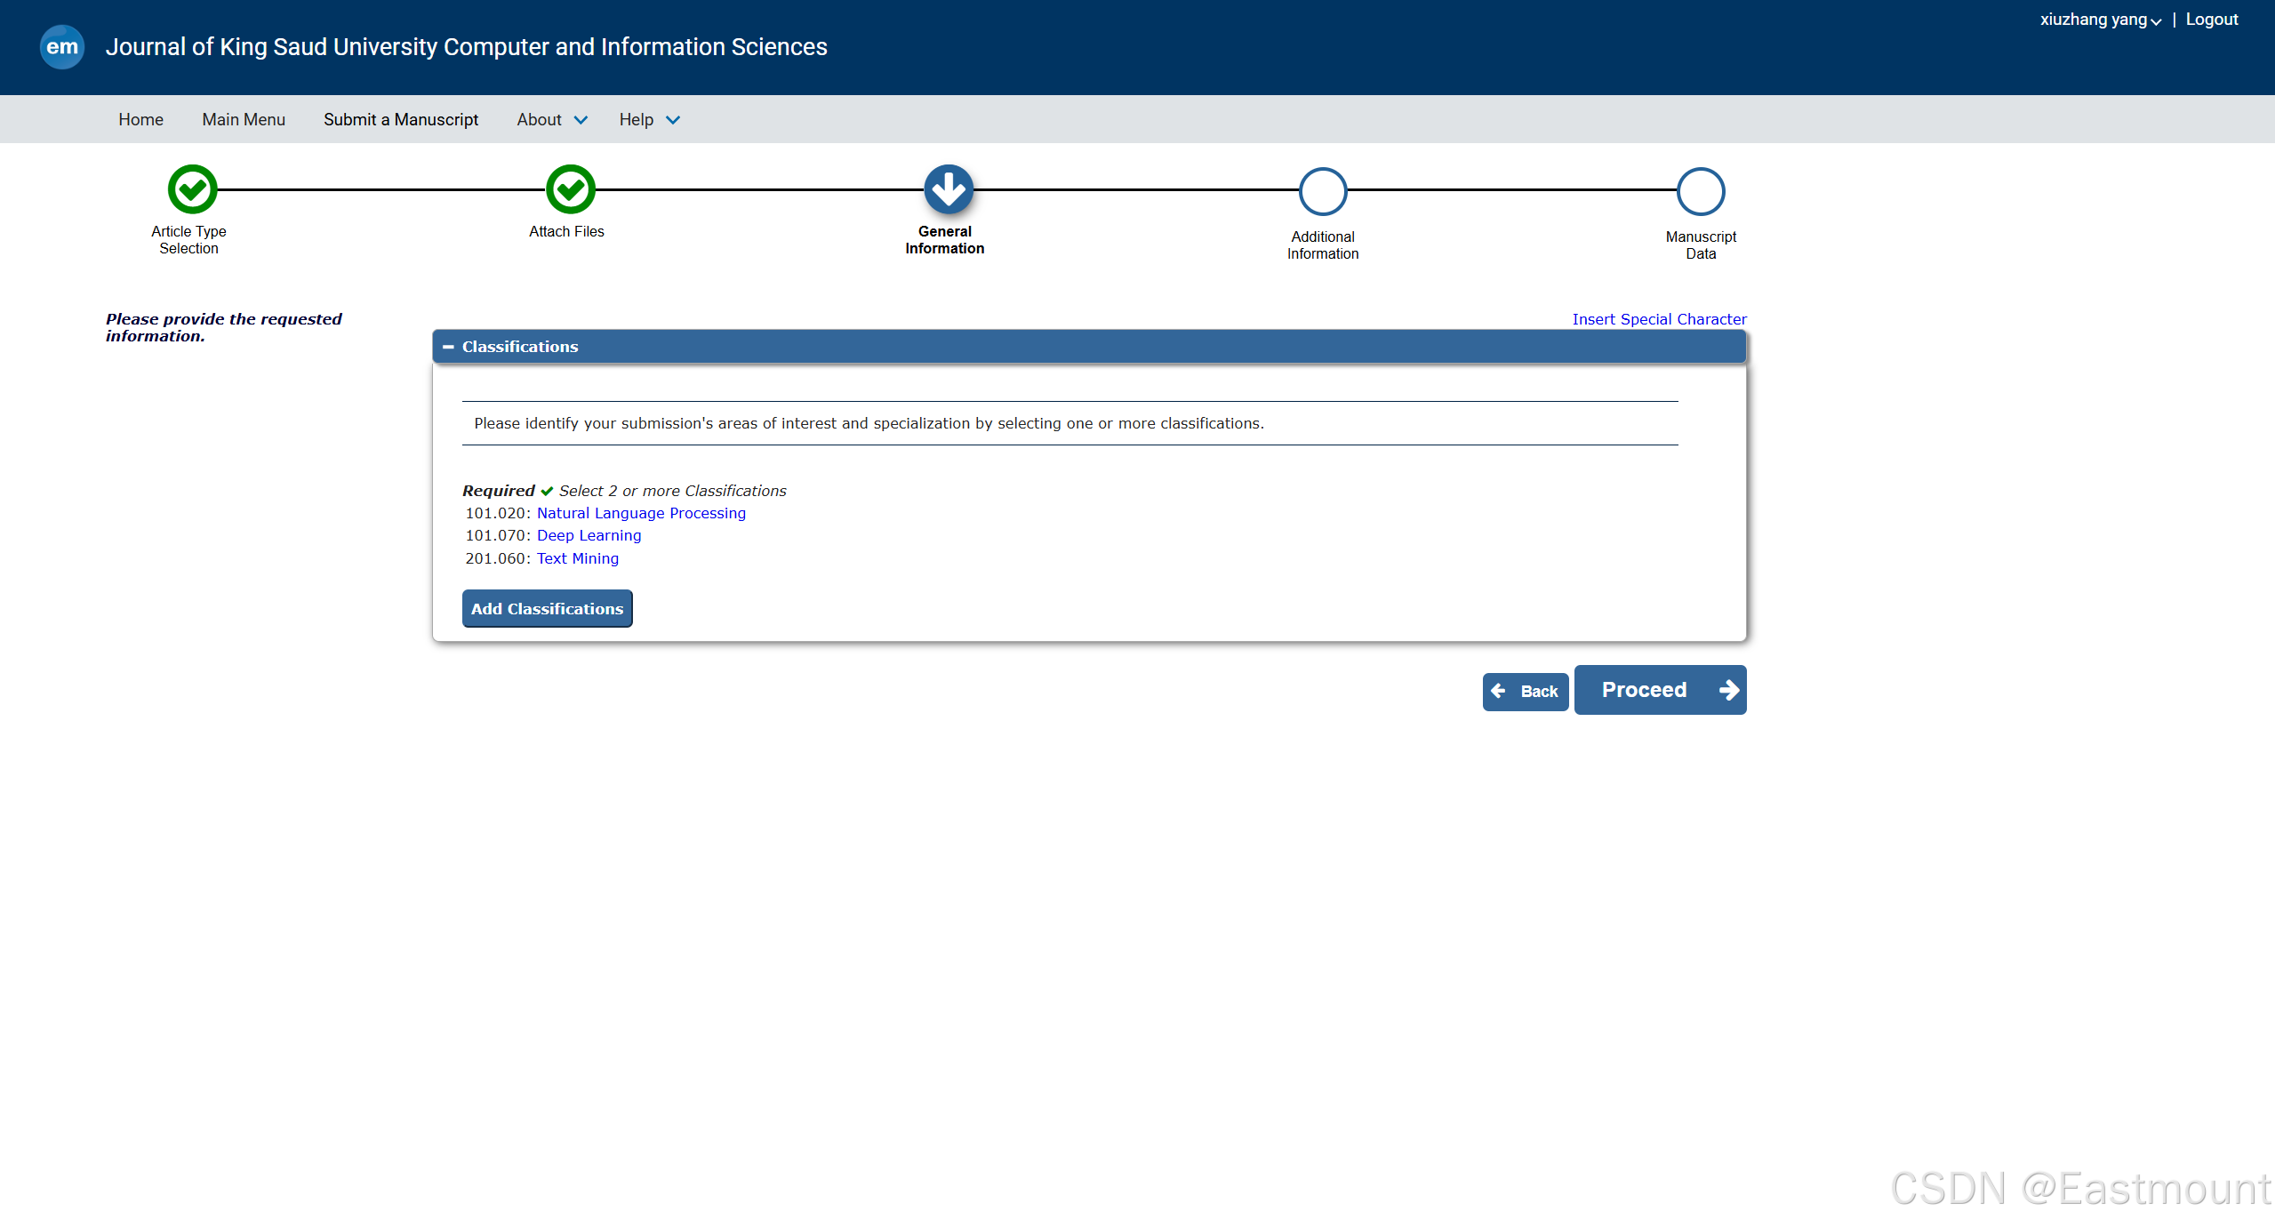Click the Attach Files step checkmark icon

[x=570, y=189]
